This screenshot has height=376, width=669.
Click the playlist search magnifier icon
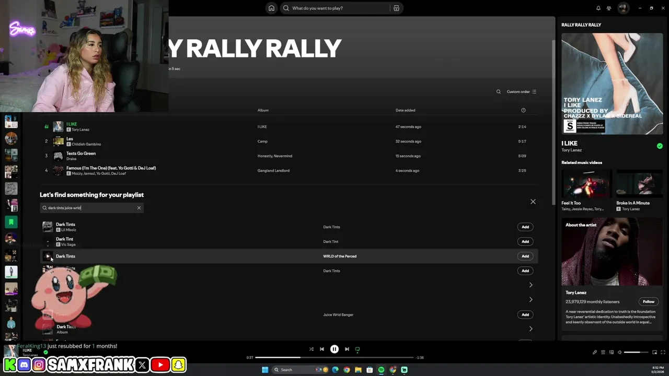[499, 91]
